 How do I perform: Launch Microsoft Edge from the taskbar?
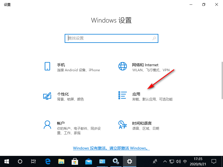(x=48, y=161)
